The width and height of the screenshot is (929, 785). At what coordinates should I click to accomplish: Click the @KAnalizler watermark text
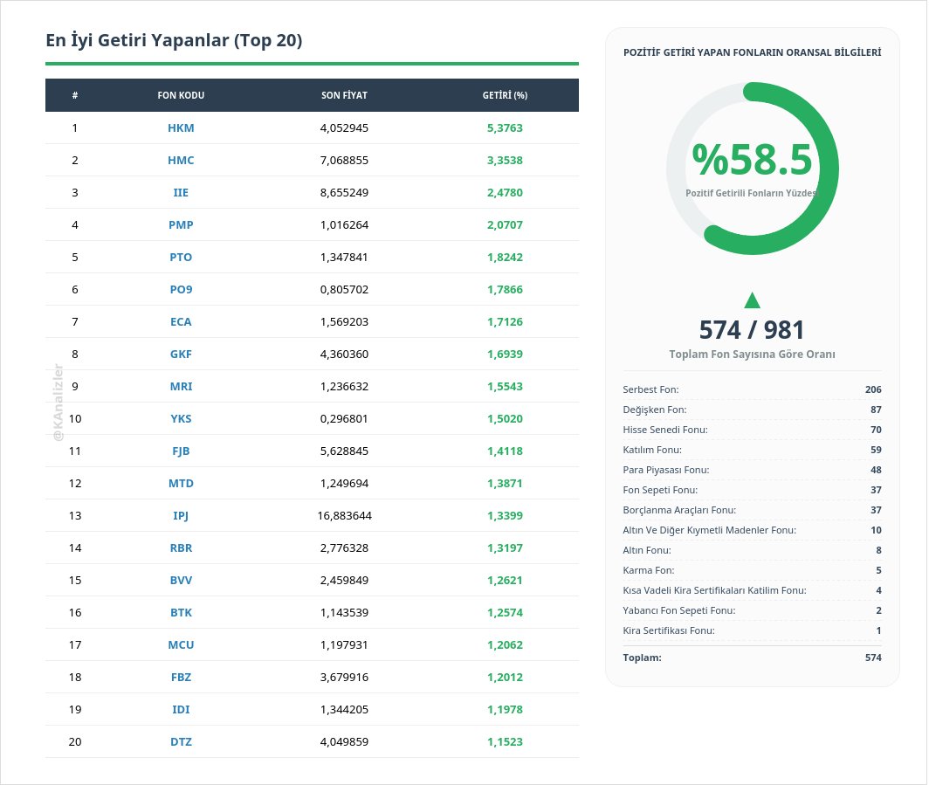(58, 402)
